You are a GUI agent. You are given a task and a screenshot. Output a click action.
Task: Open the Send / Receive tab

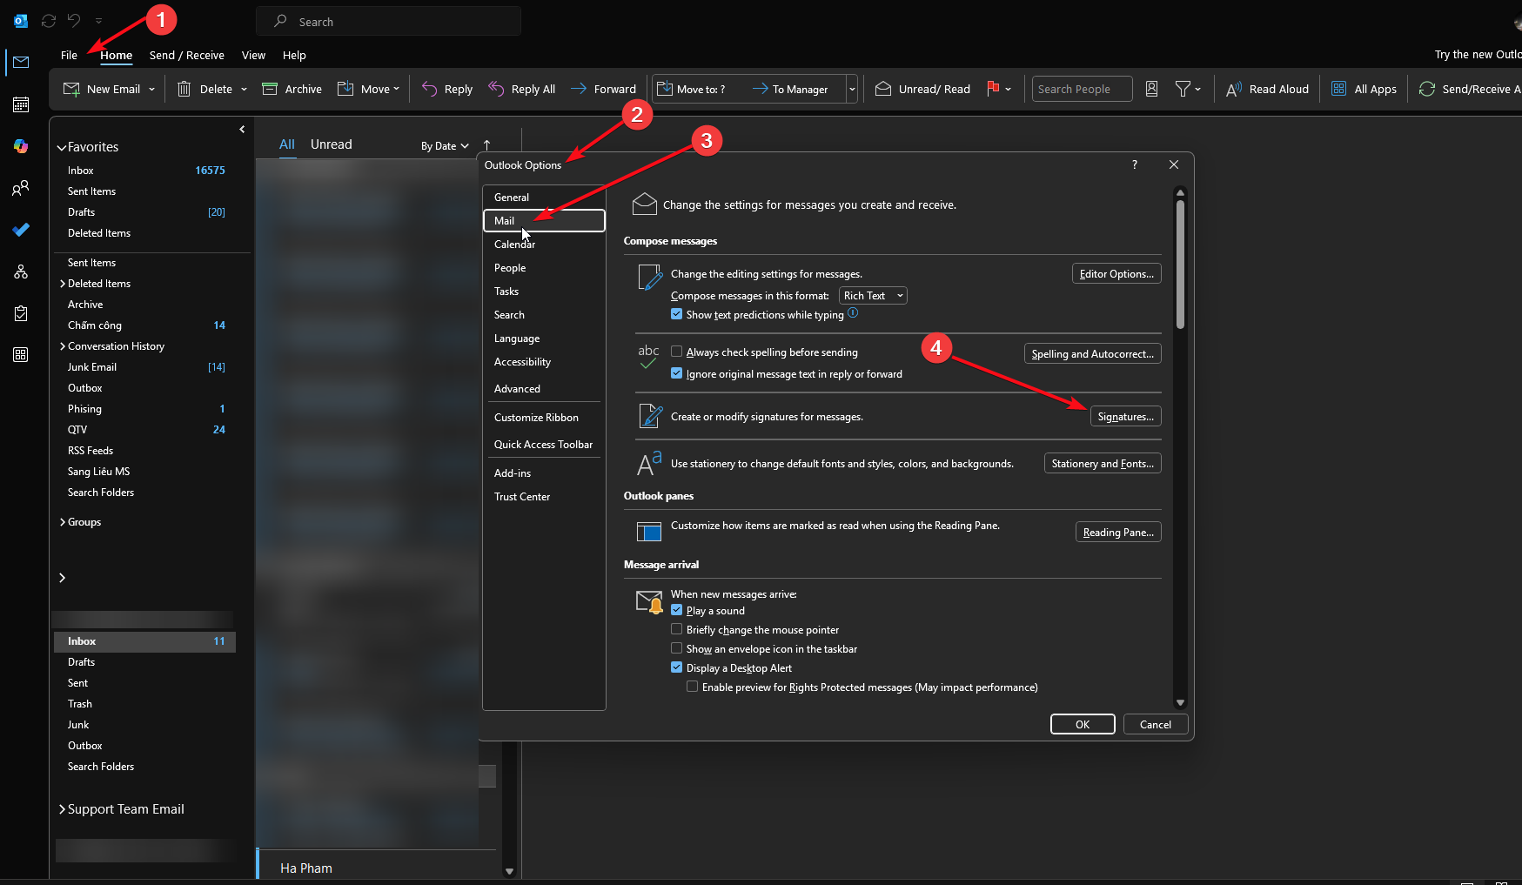187,55
